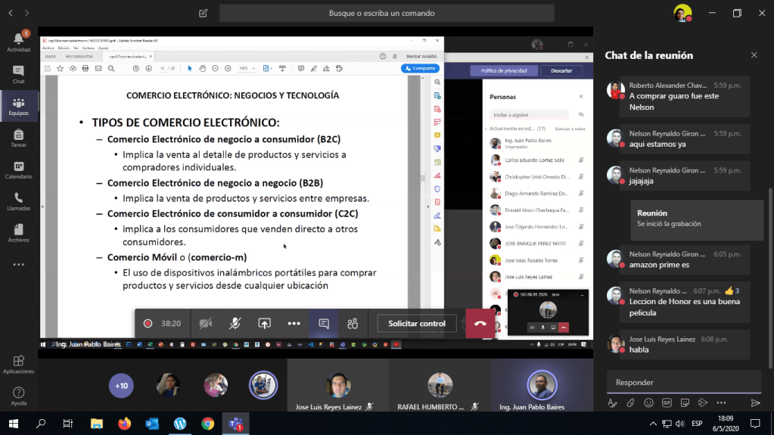Unmute the microphone in meeting controls

pyautogui.click(x=235, y=324)
